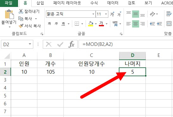Screen dimensions: 173x117
Task: Click the Select All corner triangle
Action: (x=7, y=56)
